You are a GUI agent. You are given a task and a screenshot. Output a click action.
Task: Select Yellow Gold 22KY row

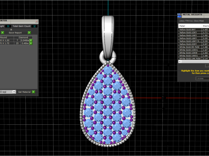point(194,44)
